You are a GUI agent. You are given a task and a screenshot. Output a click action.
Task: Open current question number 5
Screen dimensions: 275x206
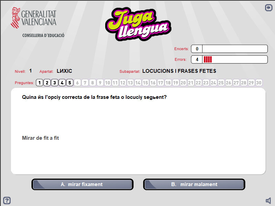70,83
